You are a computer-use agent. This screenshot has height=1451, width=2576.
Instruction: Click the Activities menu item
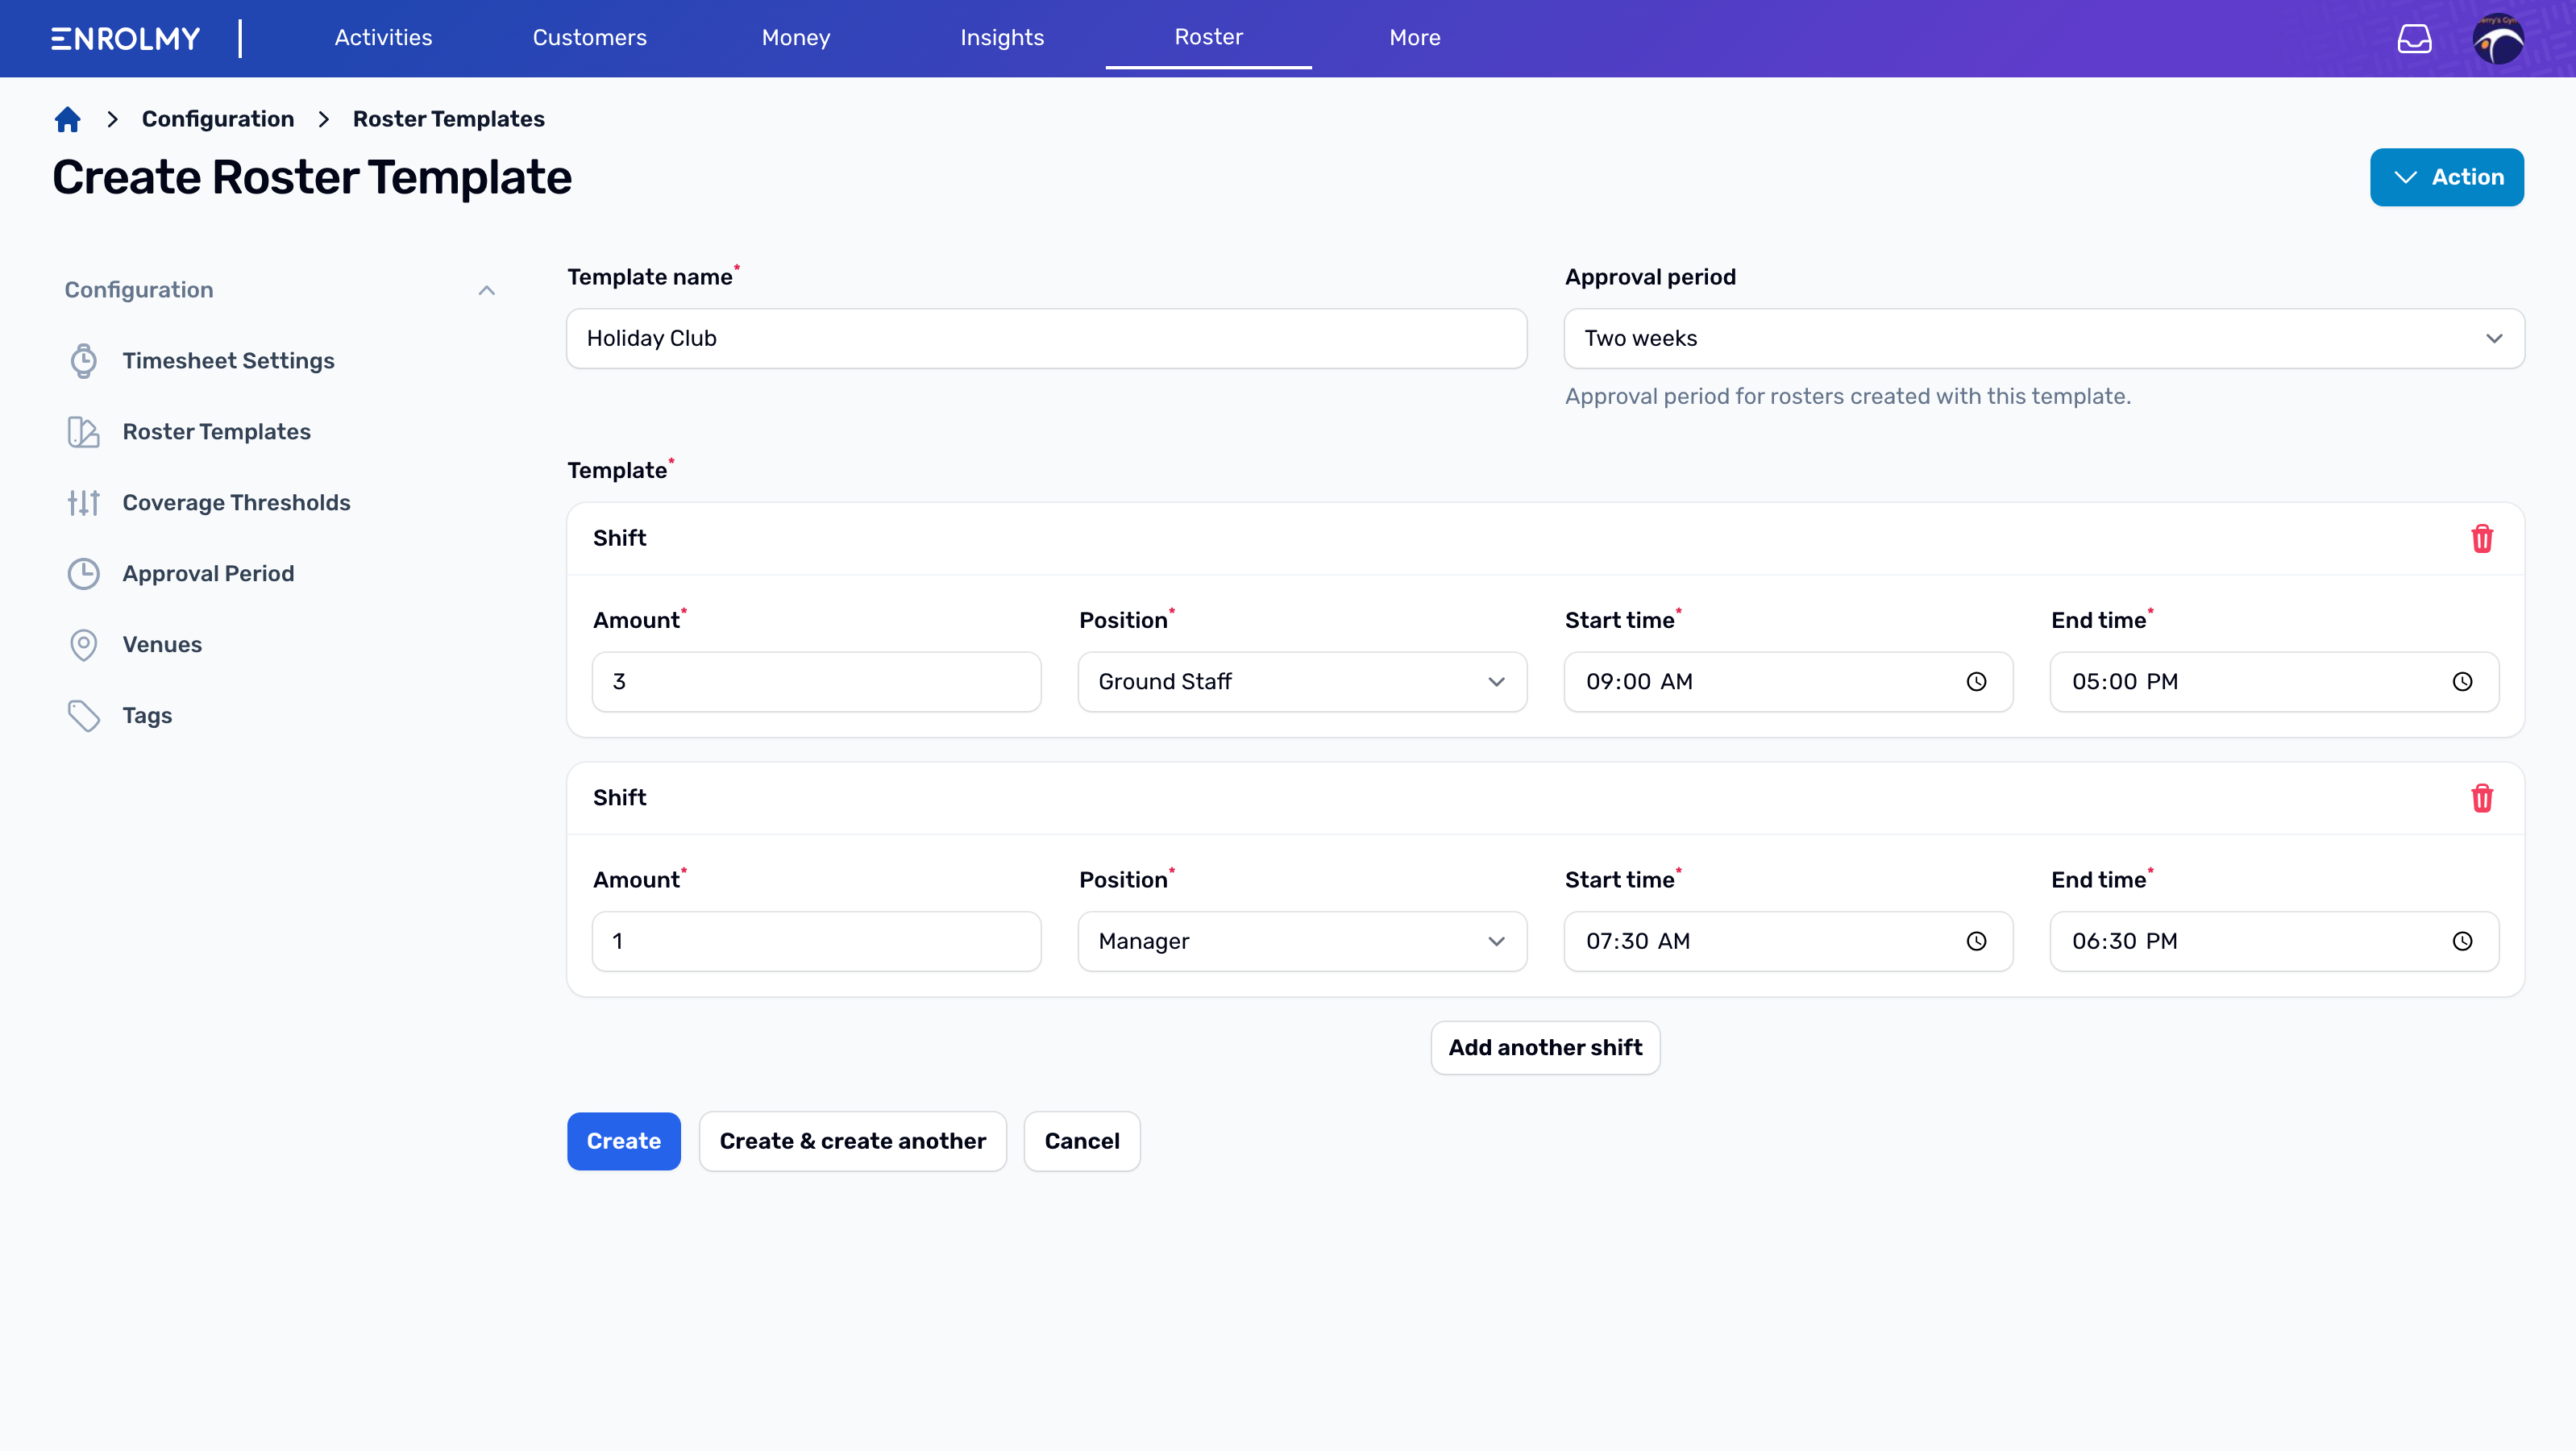pos(382,37)
